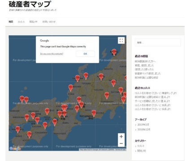Follow the 'Do you own this website?' link

pos(52,54)
